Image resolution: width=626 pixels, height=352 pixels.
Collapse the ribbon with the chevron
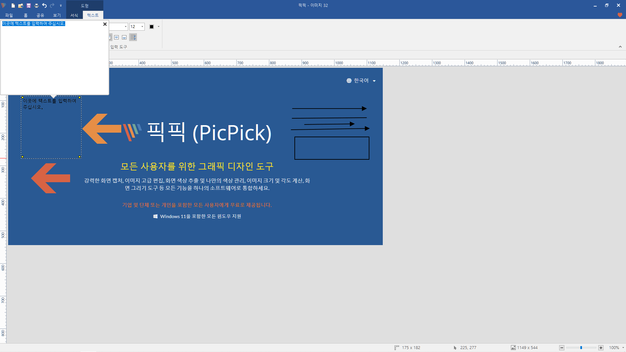pos(620,47)
